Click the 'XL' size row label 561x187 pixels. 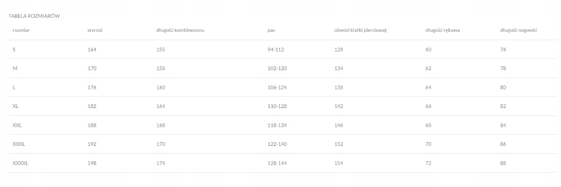tap(16, 106)
